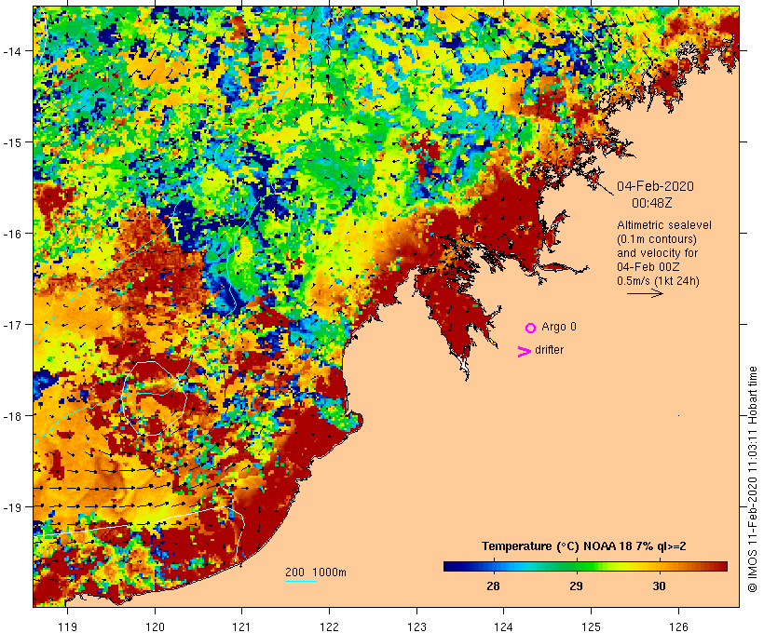The width and height of the screenshot is (764, 633).
Task: Click the magenta Argo circle legend marker
Action: point(531,329)
